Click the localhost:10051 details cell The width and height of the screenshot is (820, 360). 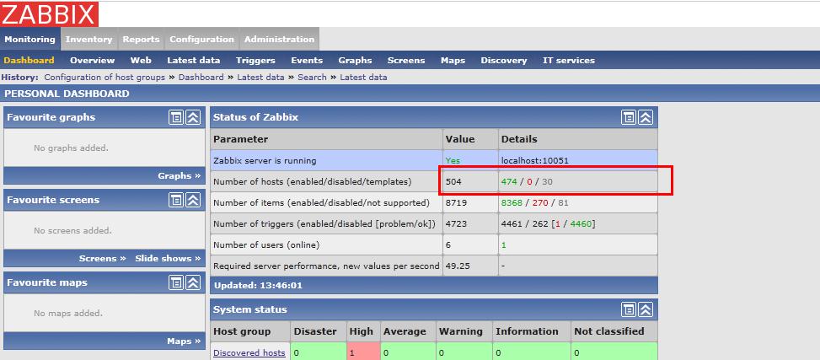(578, 161)
